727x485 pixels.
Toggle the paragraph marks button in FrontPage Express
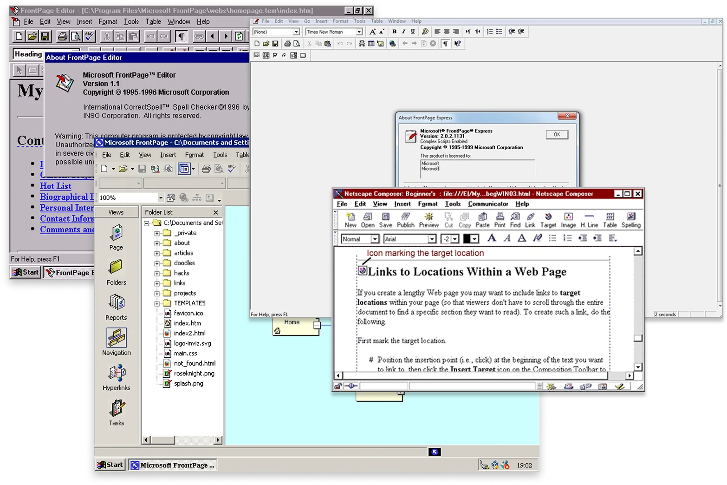point(445,44)
